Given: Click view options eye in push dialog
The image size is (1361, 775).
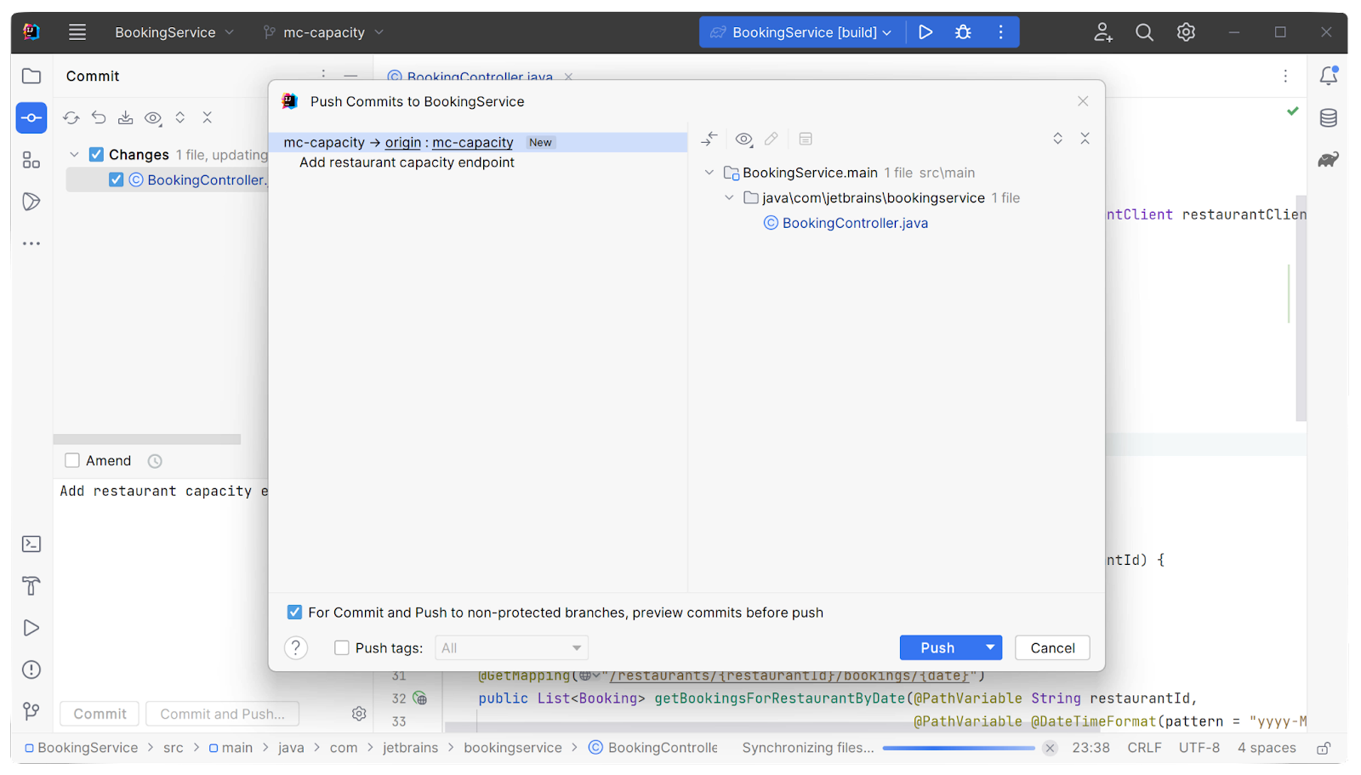Looking at the screenshot, I should pyautogui.click(x=744, y=139).
